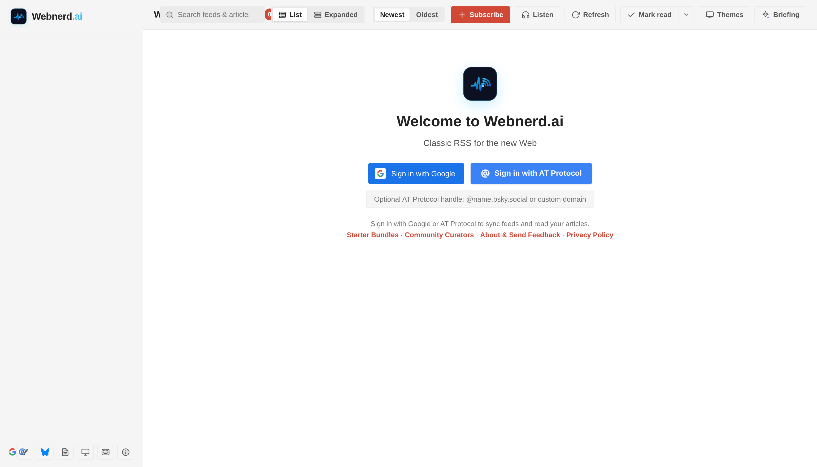Viewport: 817px width, 467px height.
Task: Click the monitor icon in the sidebar footer
Action: (x=85, y=452)
